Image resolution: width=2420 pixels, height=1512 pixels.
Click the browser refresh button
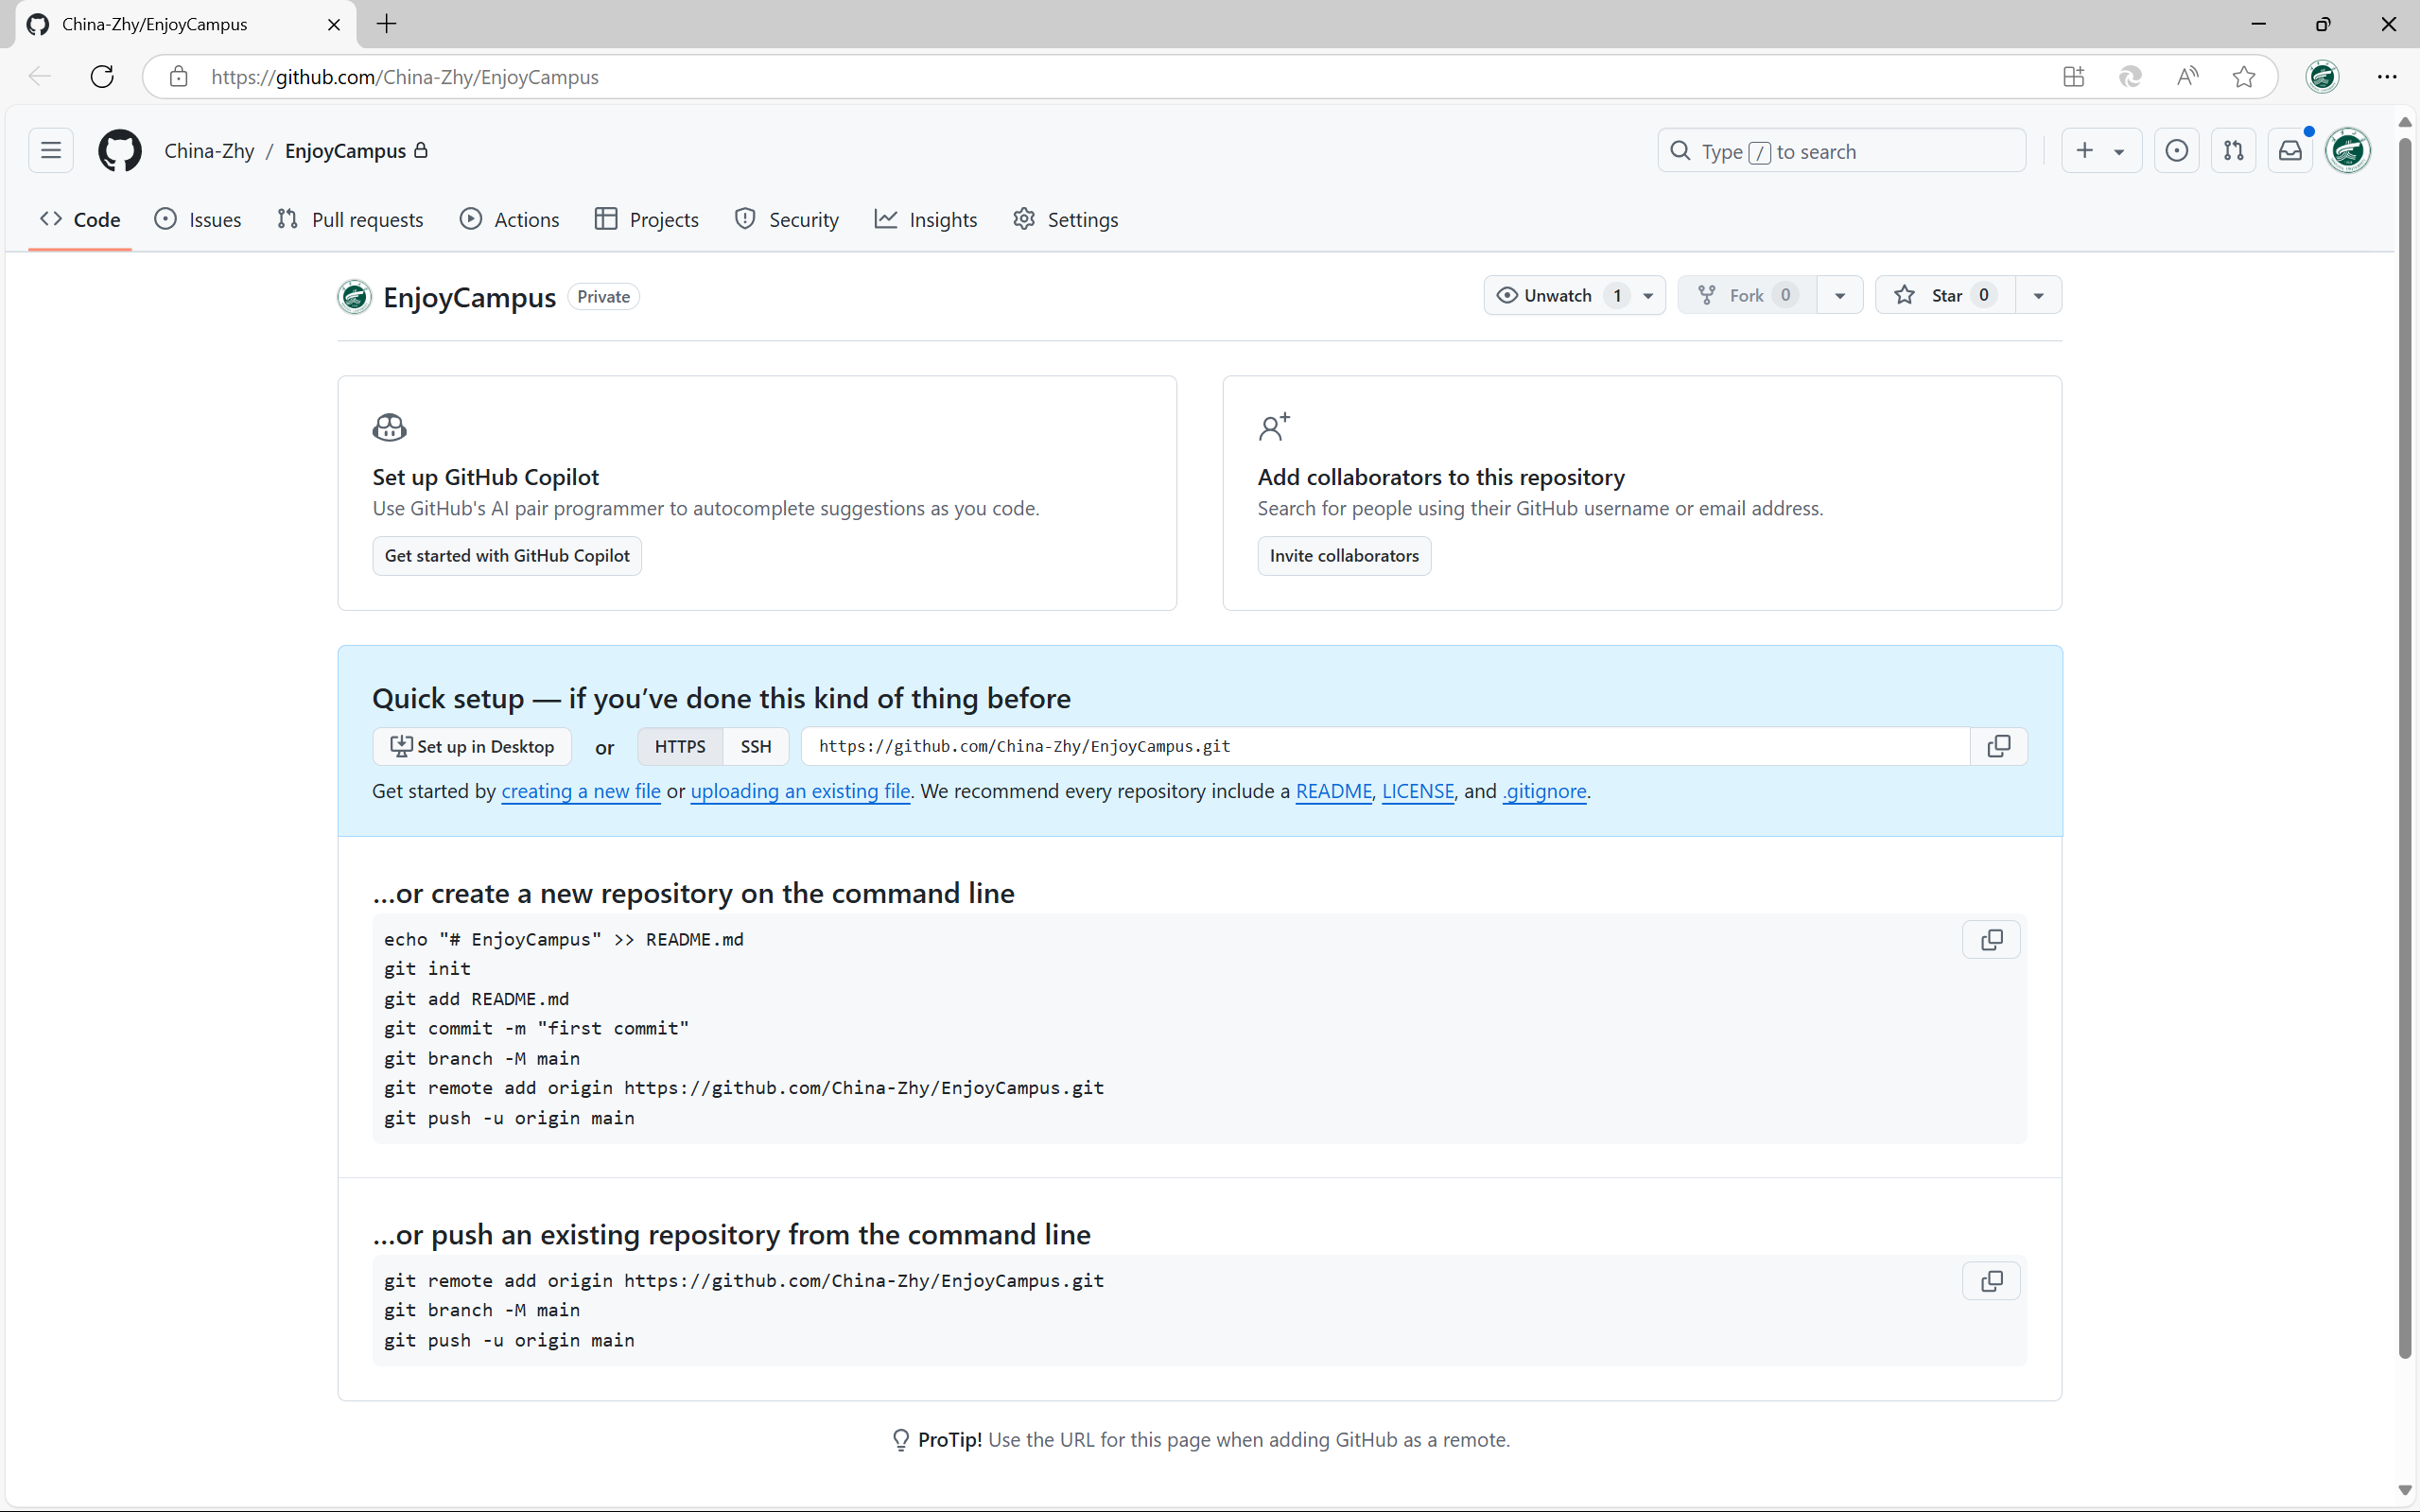(x=102, y=77)
